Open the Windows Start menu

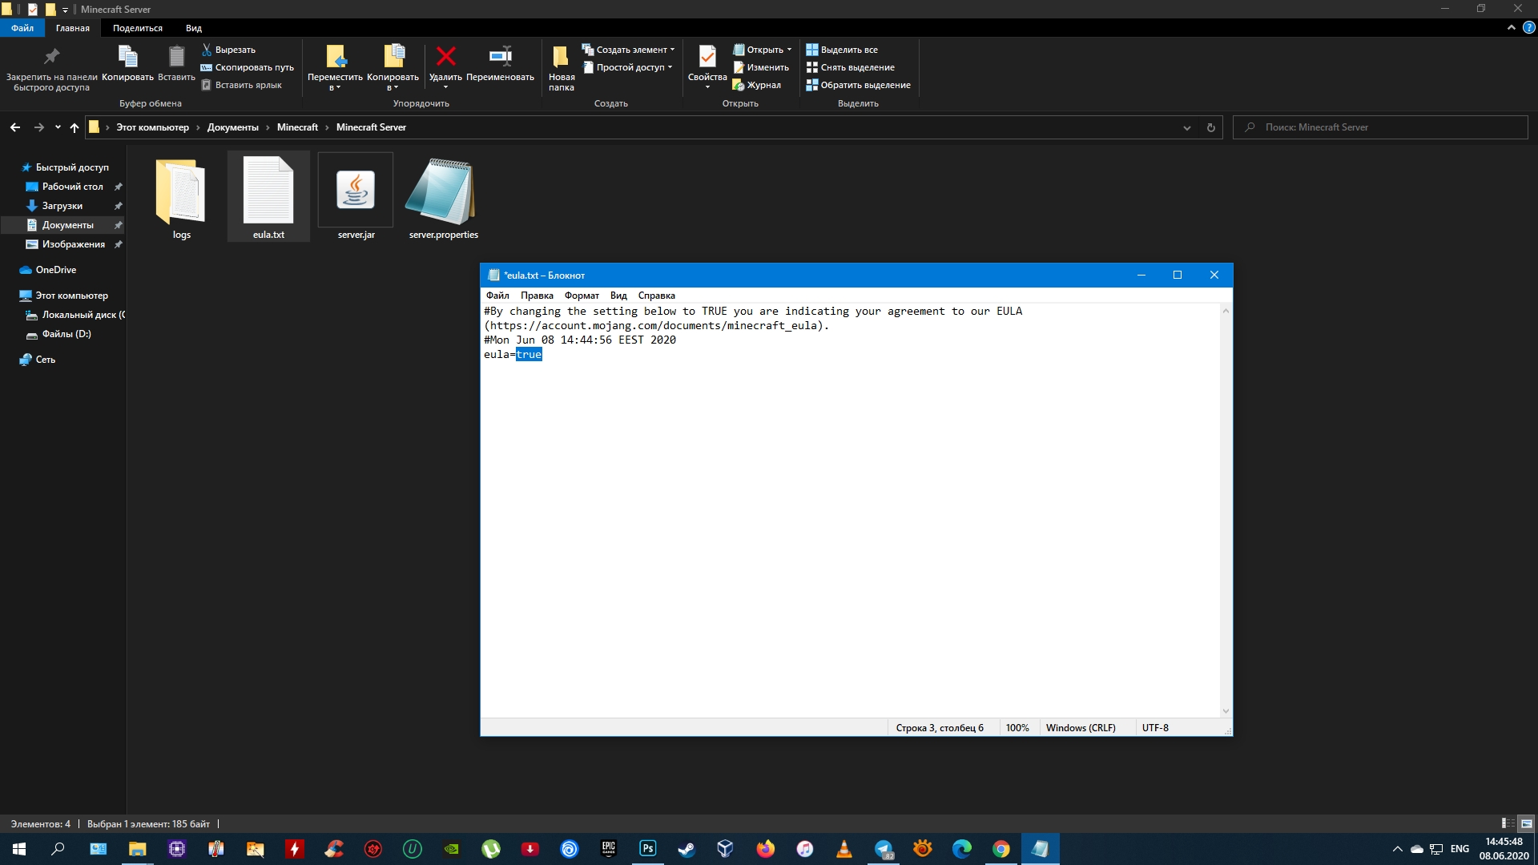(x=19, y=848)
